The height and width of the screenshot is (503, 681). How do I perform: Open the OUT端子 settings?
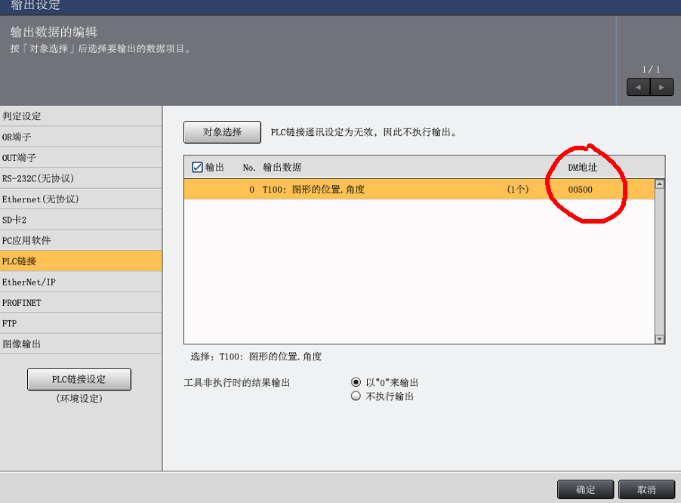[80, 158]
